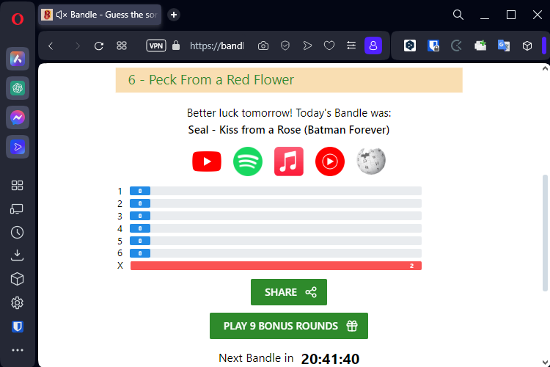The height and width of the screenshot is (367, 550).
Task: Click the address bar URL
Action: pos(217,46)
